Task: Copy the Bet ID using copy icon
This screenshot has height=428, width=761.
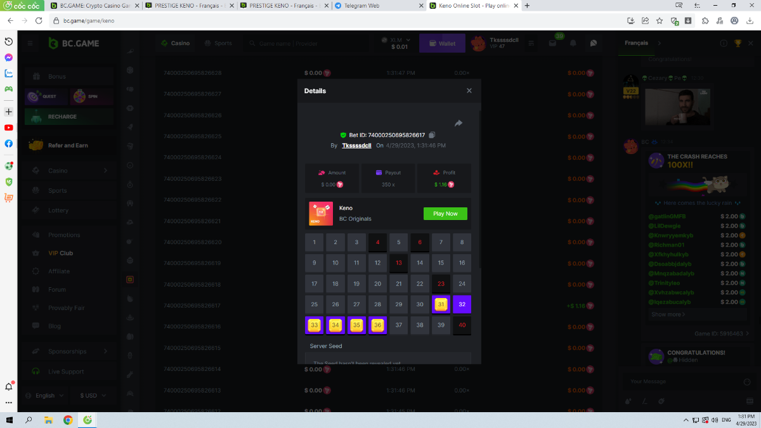Action: click(432, 135)
